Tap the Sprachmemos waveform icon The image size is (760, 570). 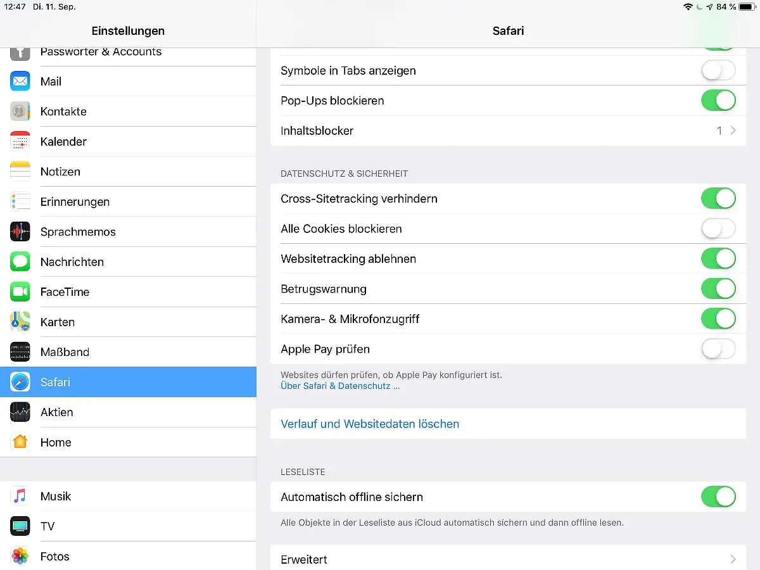tap(20, 232)
